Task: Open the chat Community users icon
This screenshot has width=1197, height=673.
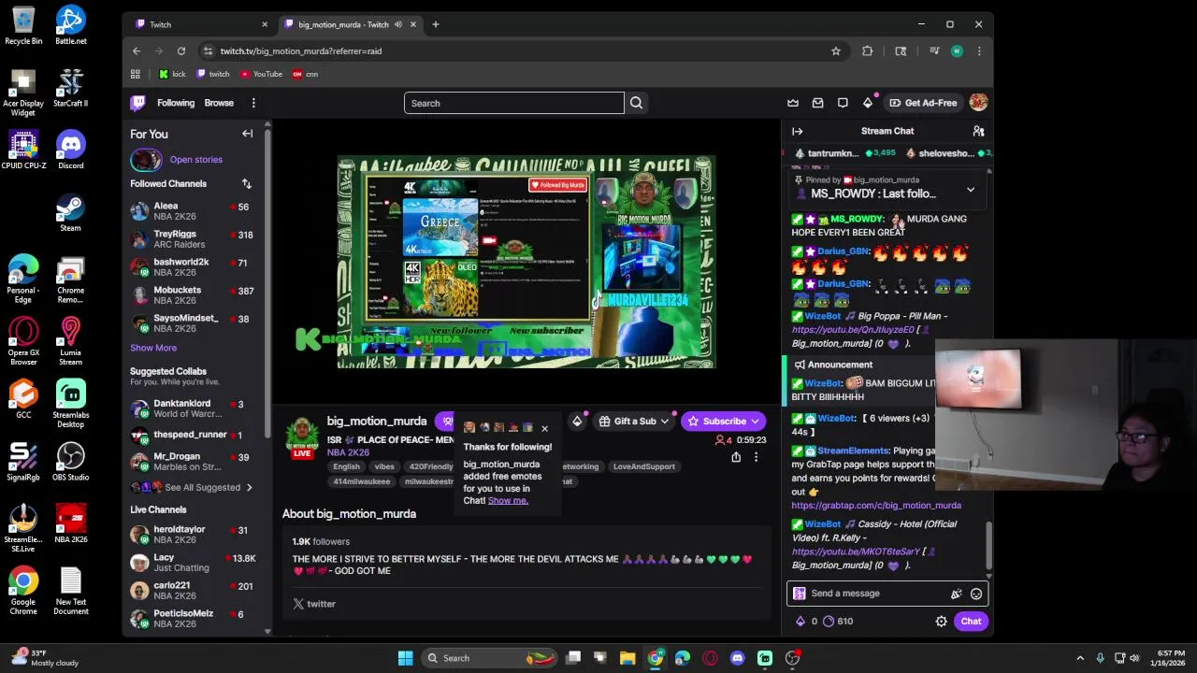Action: click(x=978, y=131)
